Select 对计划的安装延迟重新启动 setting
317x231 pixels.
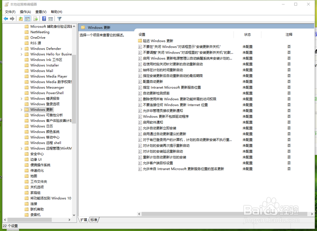coord(163,151)
